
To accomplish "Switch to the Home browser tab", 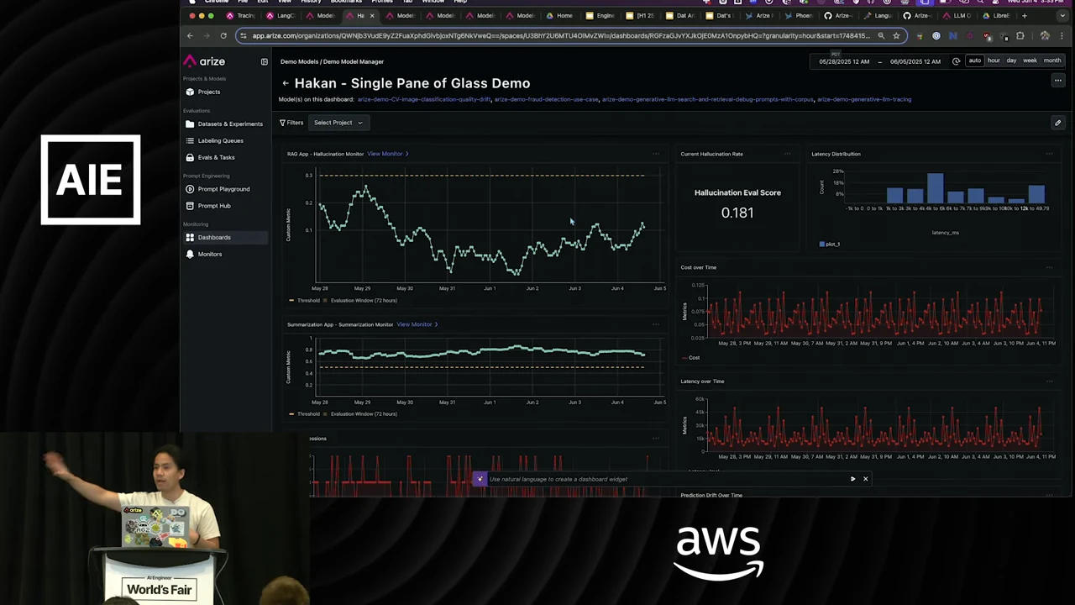I will (x=559, y=15).
